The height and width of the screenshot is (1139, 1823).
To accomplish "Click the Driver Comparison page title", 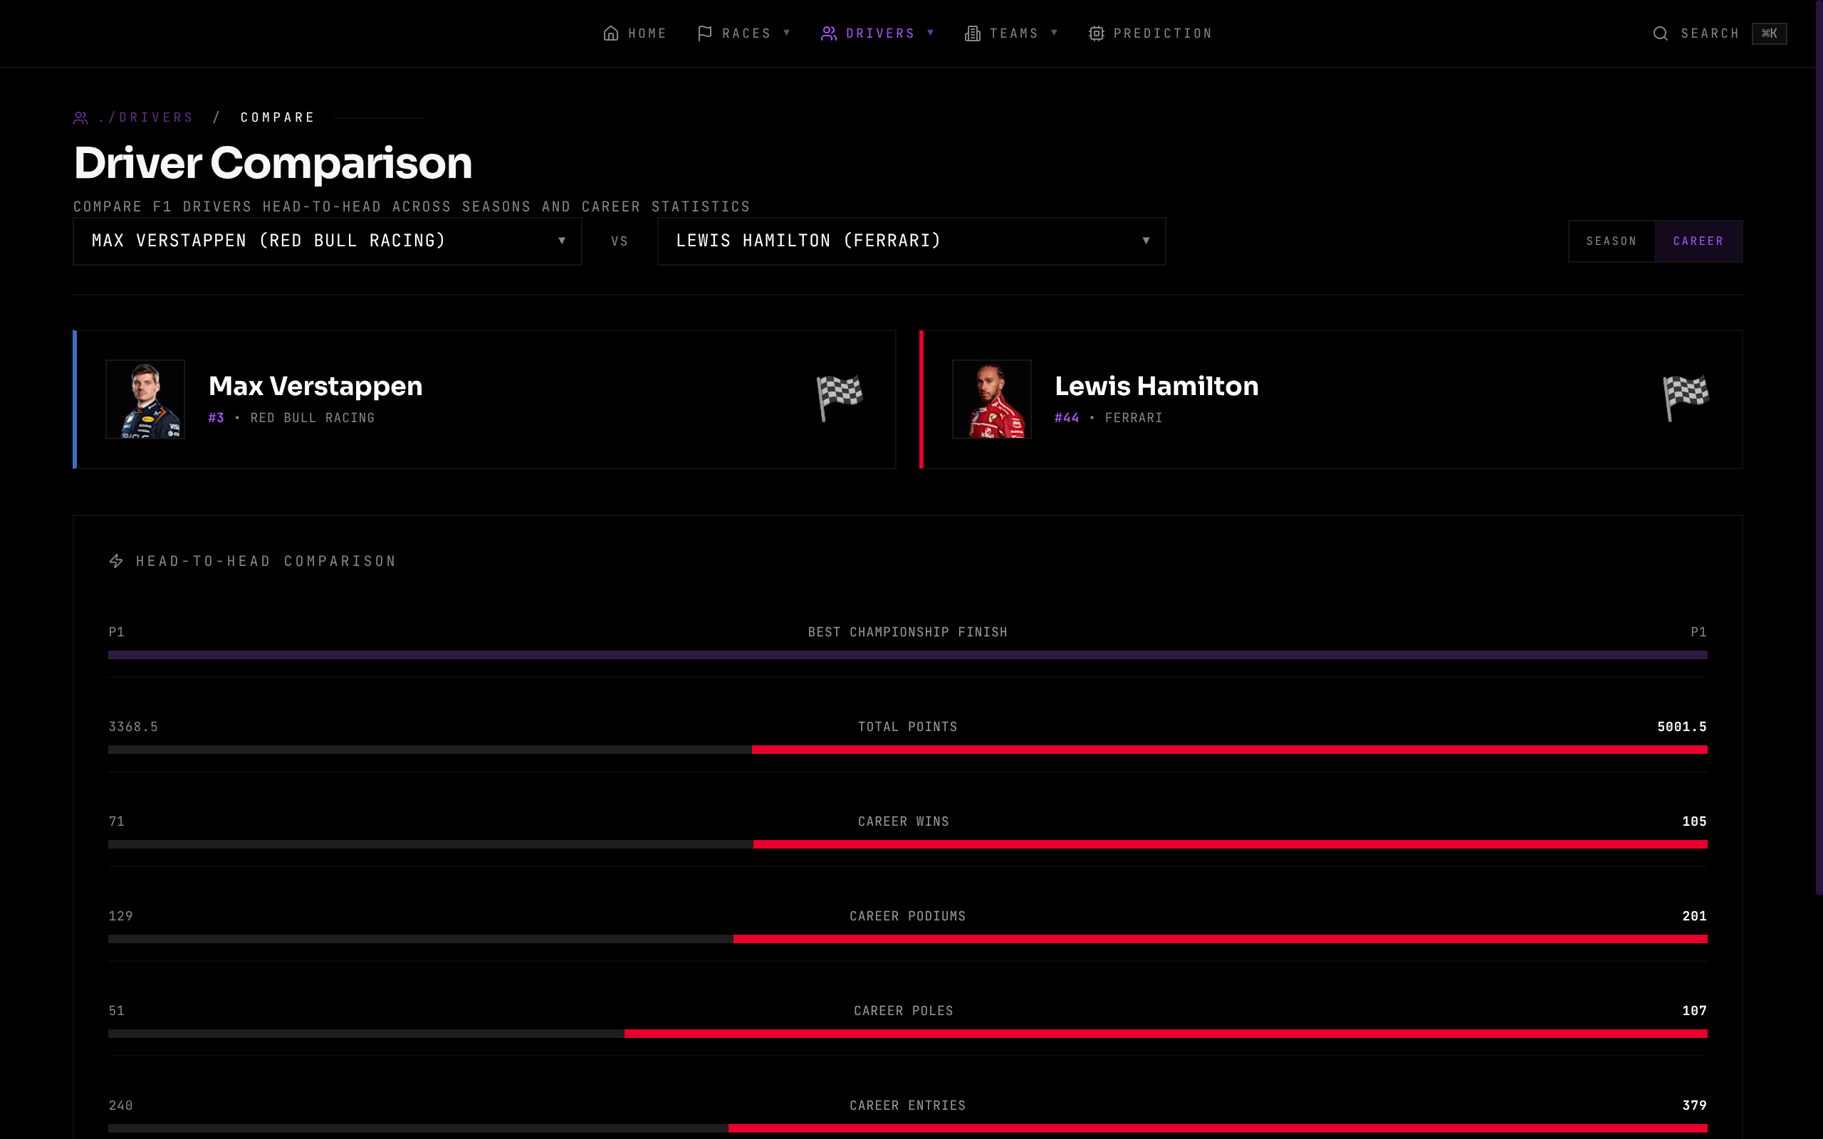I will point(273,163).
